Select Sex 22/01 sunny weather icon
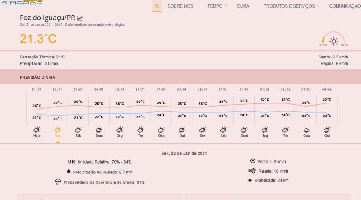 [57, 130]
